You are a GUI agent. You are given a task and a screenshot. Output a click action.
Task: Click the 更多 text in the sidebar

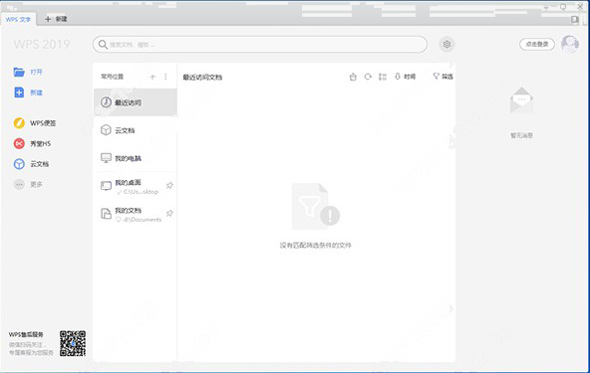click(37, 184)
